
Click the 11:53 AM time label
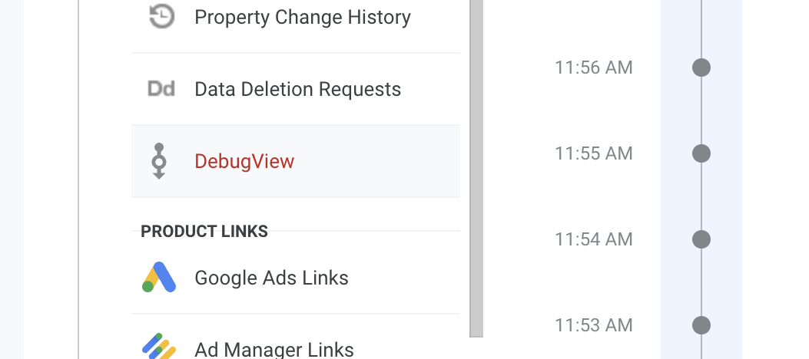point(593,325)
